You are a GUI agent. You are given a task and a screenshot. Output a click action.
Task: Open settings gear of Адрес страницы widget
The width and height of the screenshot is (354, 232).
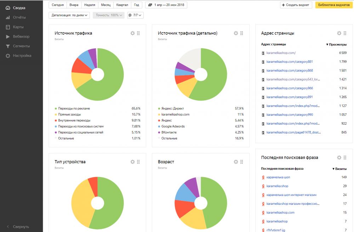(339, 33)
